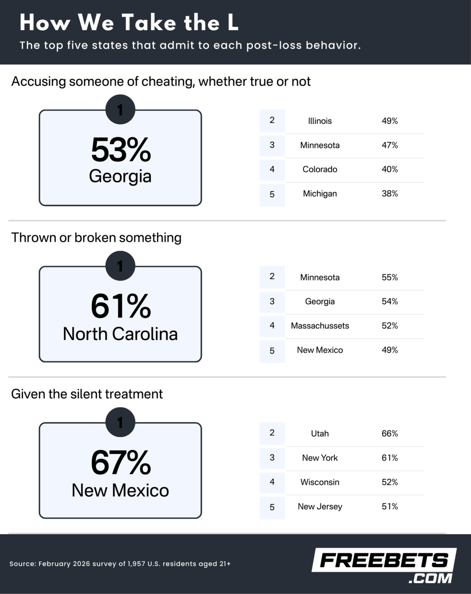Click the rank 1 badge above Georgia
The height and width of the screenshot is (594, 471).
click(x=120, y=110)
